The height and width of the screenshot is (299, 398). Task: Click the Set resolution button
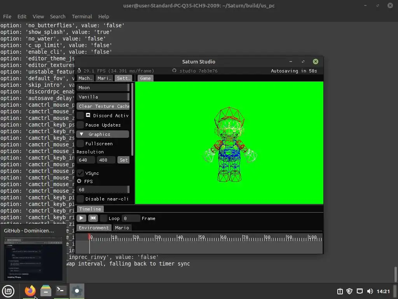tap(123, 160)
